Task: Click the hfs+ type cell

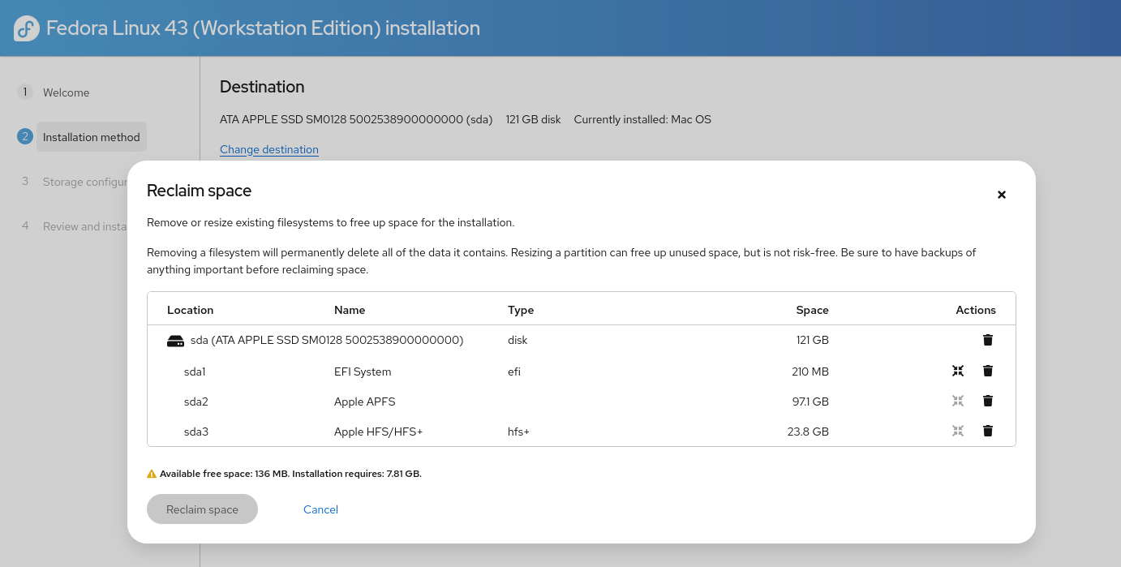Action: (x=518, y=432)
